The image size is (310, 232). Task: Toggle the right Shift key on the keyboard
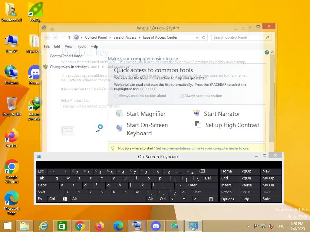point(205,192)
